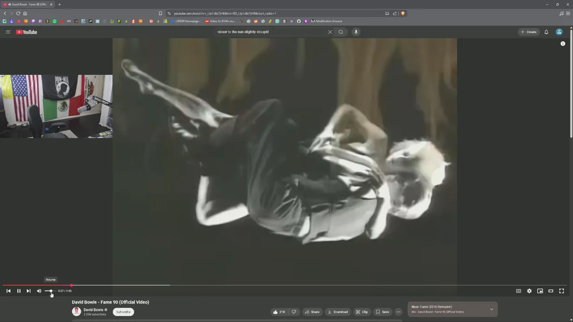Clear the search query with X
Viewport: 573px width, 322px height.
(x=330, y=32)
